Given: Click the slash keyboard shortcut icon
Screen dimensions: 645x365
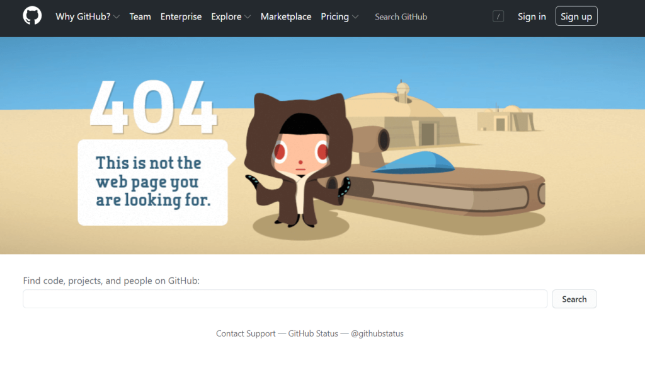Looking at the screenshot, I should (498, 17).
